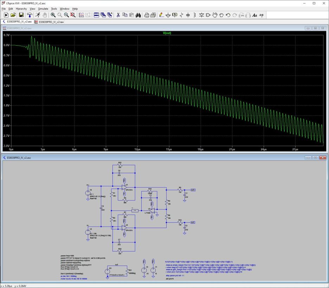Select the Draw Wire pencil tool
Viewport: 329px width, 288px height.
point(161,15)
